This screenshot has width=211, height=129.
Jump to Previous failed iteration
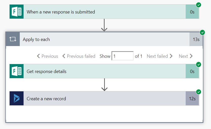79,56
